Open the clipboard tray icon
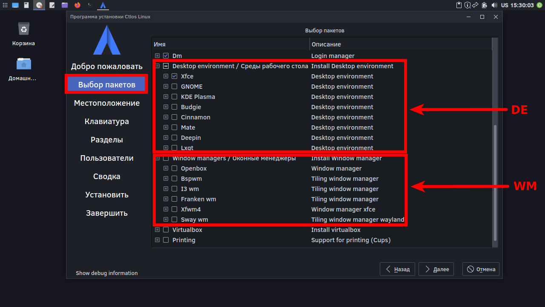545x307 pixels. 459,5
